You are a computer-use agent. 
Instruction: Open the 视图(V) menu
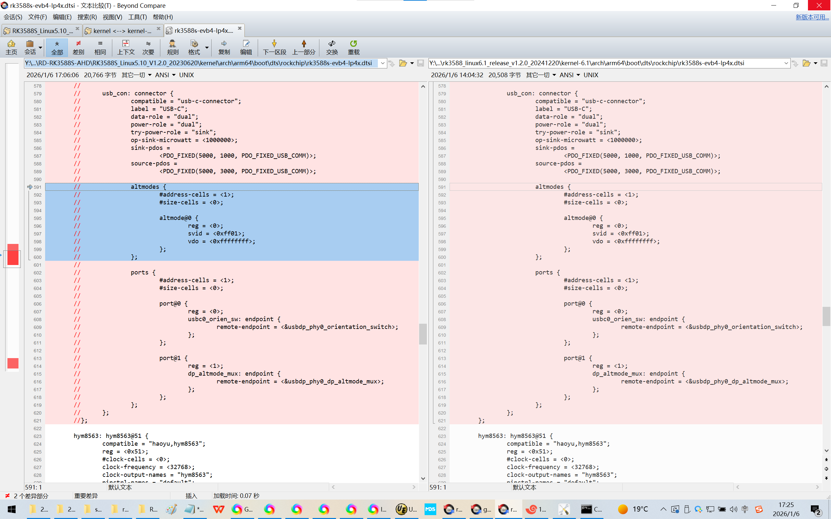tap(112, 17)
